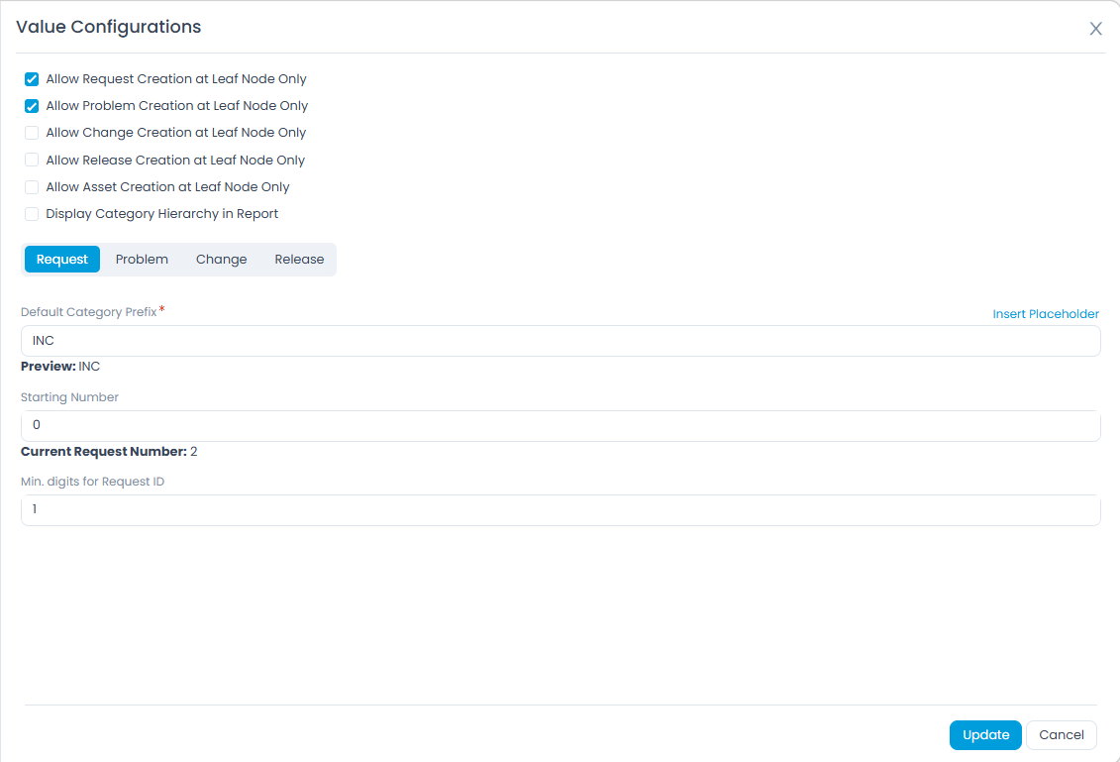Enable Allow Change Creation at Leaf Node Only
1120x762 pixels.
[x=31, y=132]
